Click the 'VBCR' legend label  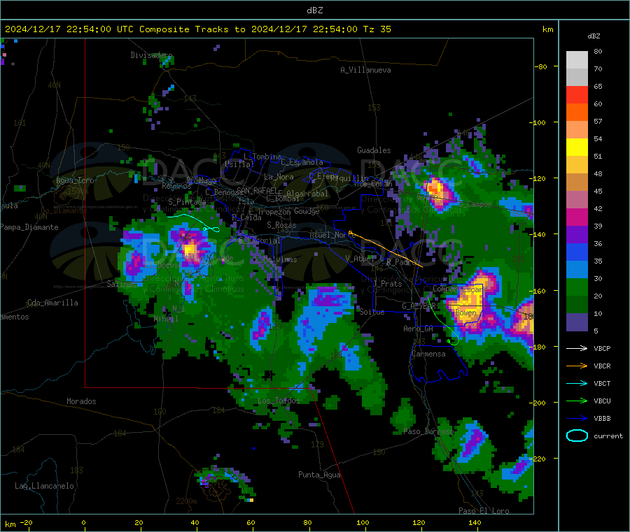coord(602,366)
